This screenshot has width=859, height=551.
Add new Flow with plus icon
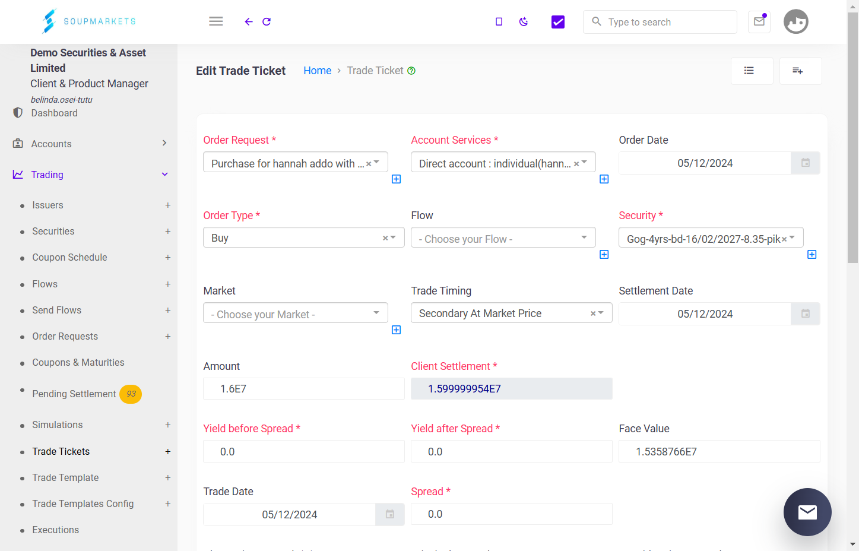coord(604,255)
